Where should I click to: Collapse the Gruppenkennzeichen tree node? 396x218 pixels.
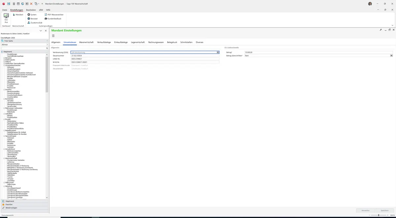[4, 65]
